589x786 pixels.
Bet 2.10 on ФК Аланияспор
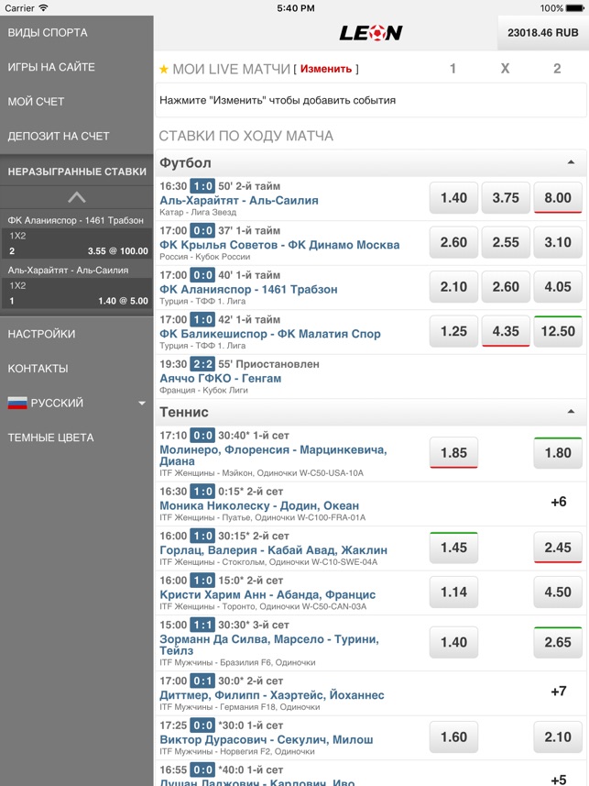tap(453, 287)
